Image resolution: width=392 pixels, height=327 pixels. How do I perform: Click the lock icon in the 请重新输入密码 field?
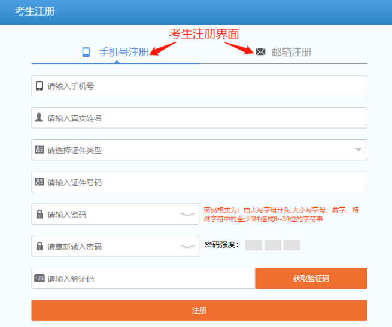[39, 246]
